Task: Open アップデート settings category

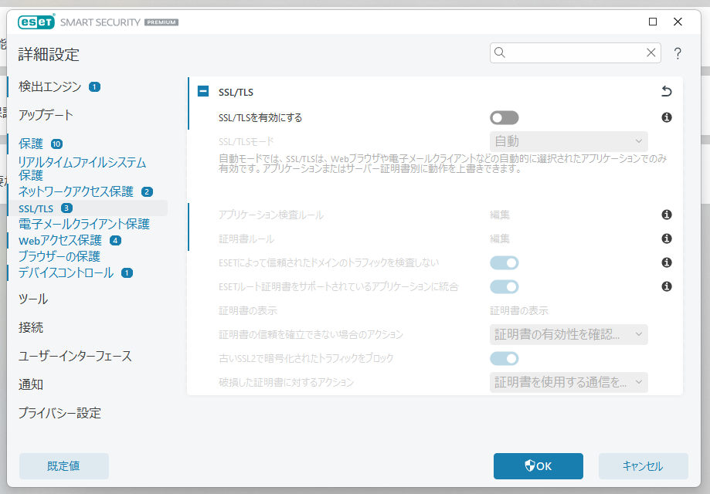Action: point(46,115)
